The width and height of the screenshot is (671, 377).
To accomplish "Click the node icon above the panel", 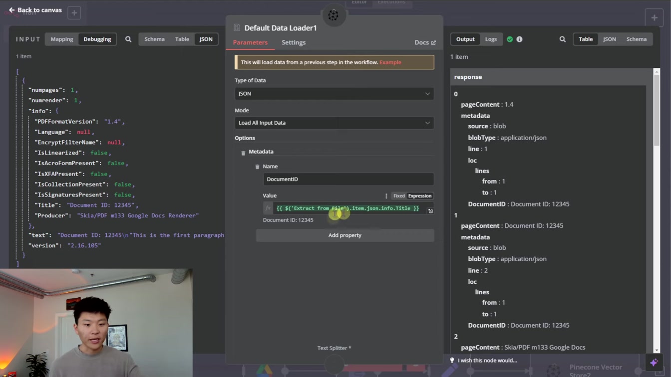I will click(x=333, y=15).
